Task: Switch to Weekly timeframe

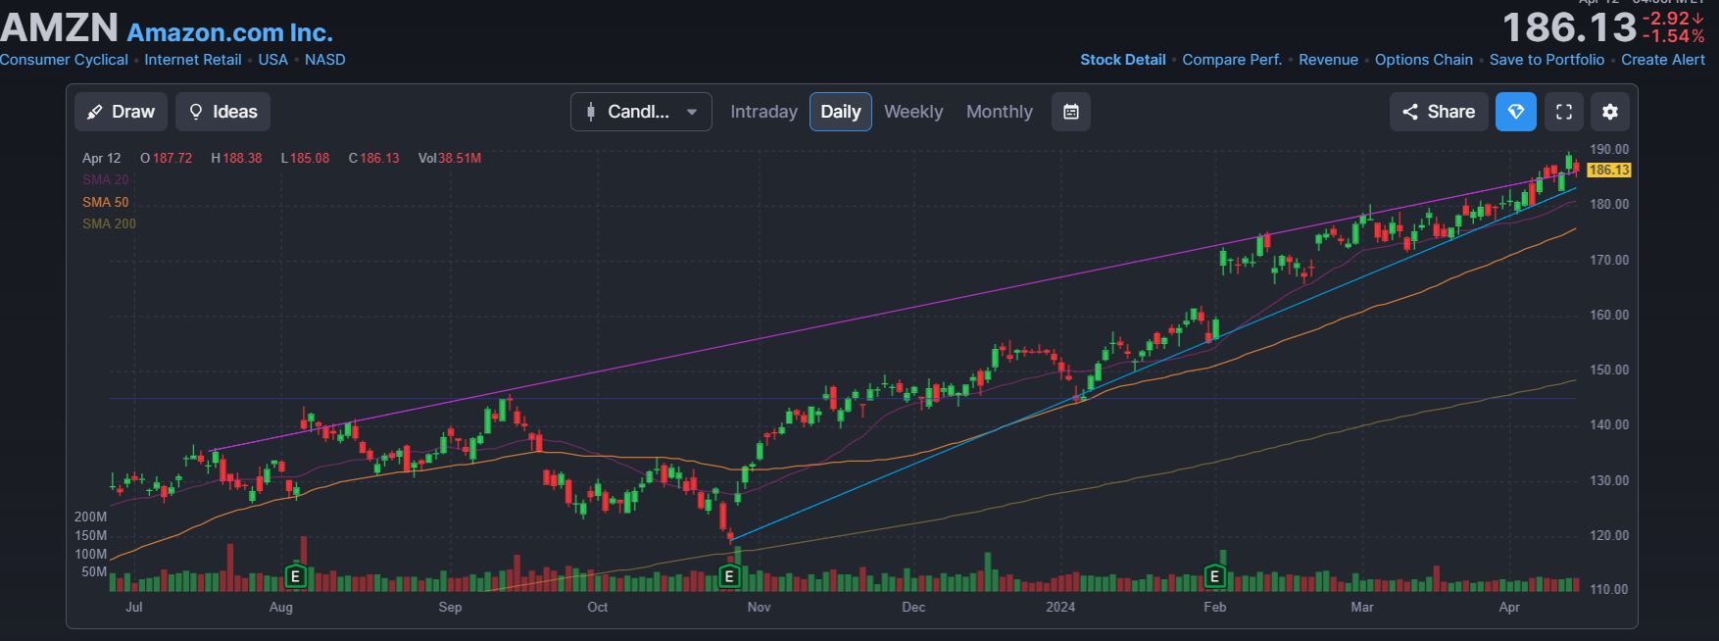Action: pyautogui.click(x=913, y=112)
